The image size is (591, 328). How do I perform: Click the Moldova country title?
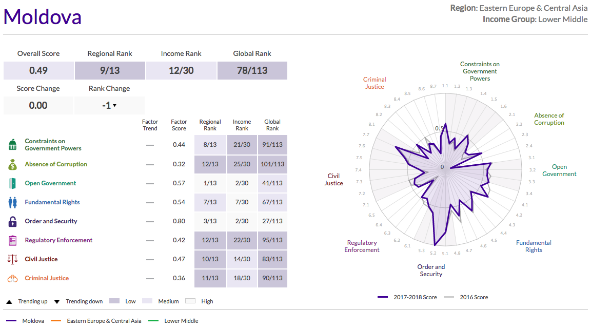tap(43, 17)
